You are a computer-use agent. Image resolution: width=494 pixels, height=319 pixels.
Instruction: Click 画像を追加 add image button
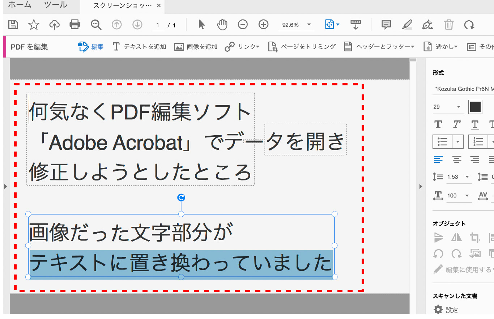click(196, 47)
